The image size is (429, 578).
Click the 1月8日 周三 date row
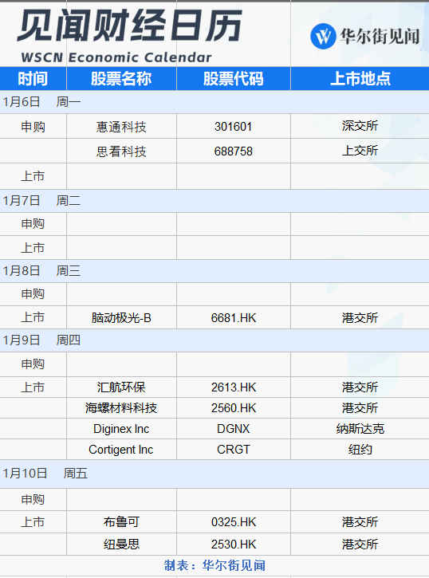point(214,271)
